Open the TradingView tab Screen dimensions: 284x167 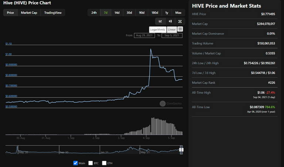tap(53, 13)
